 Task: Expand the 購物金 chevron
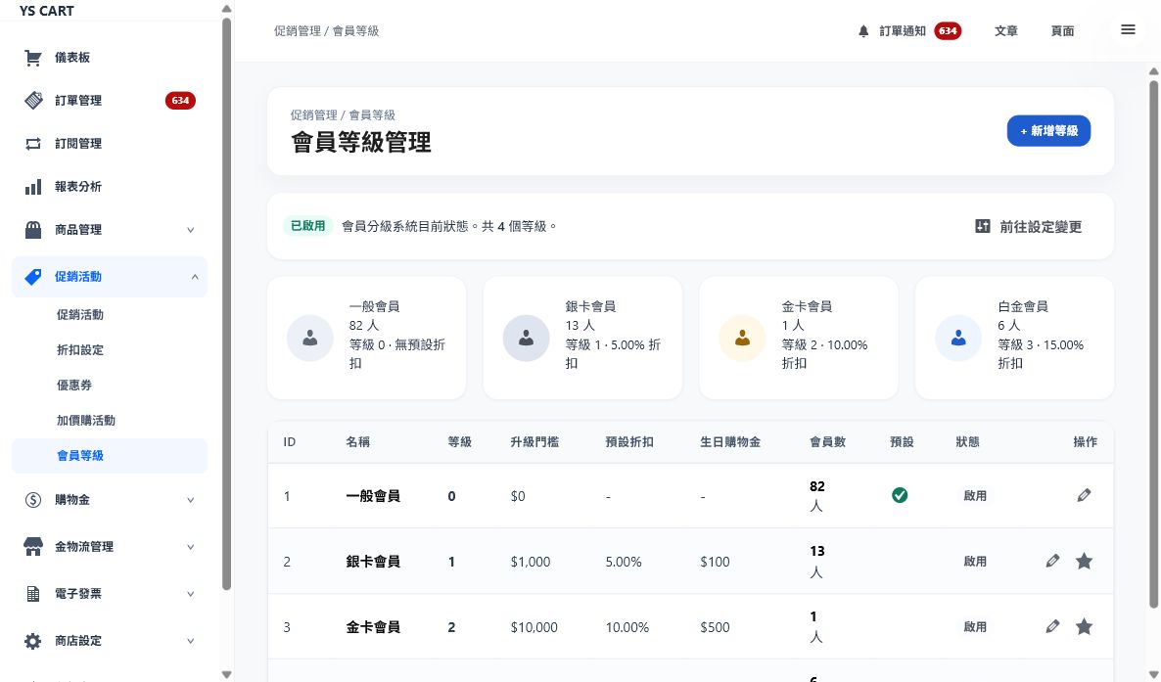[190, 501]
